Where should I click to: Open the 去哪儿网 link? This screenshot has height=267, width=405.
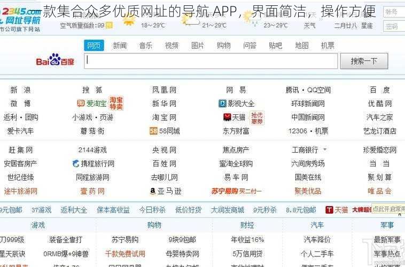point(164,177)
